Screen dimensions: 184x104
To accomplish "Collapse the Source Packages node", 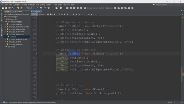I will [x=5, y=22].
